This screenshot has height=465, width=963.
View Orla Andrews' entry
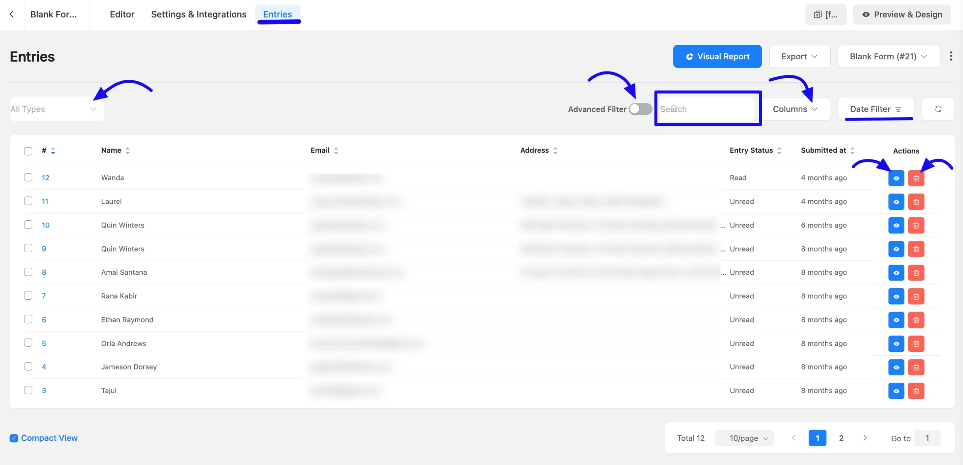896,344
